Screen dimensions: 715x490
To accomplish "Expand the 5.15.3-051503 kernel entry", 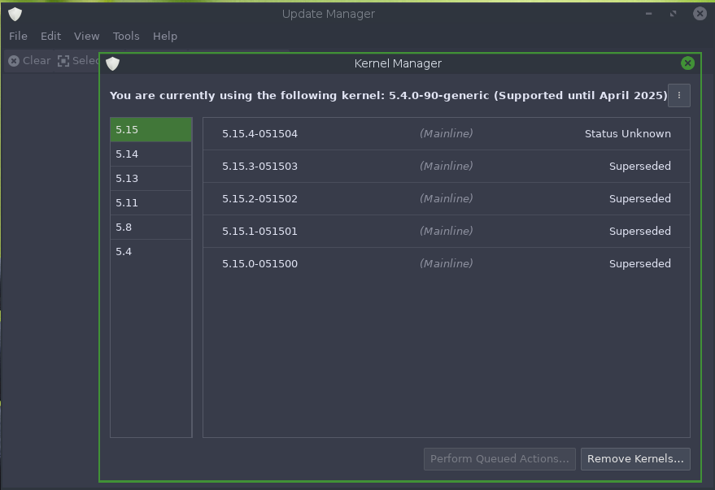I will tap(446, 167).
